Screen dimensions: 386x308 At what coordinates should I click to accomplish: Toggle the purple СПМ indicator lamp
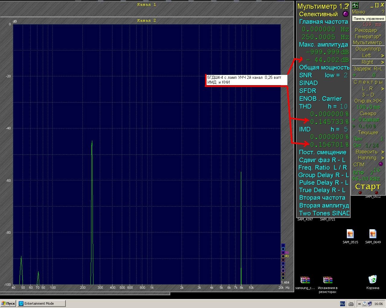381,164
